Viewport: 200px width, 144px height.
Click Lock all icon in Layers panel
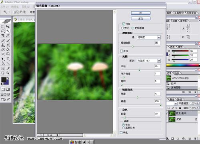(180, 108)
